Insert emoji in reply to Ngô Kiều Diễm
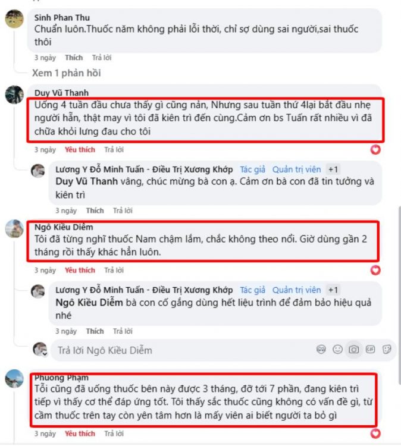 point(337,349)
